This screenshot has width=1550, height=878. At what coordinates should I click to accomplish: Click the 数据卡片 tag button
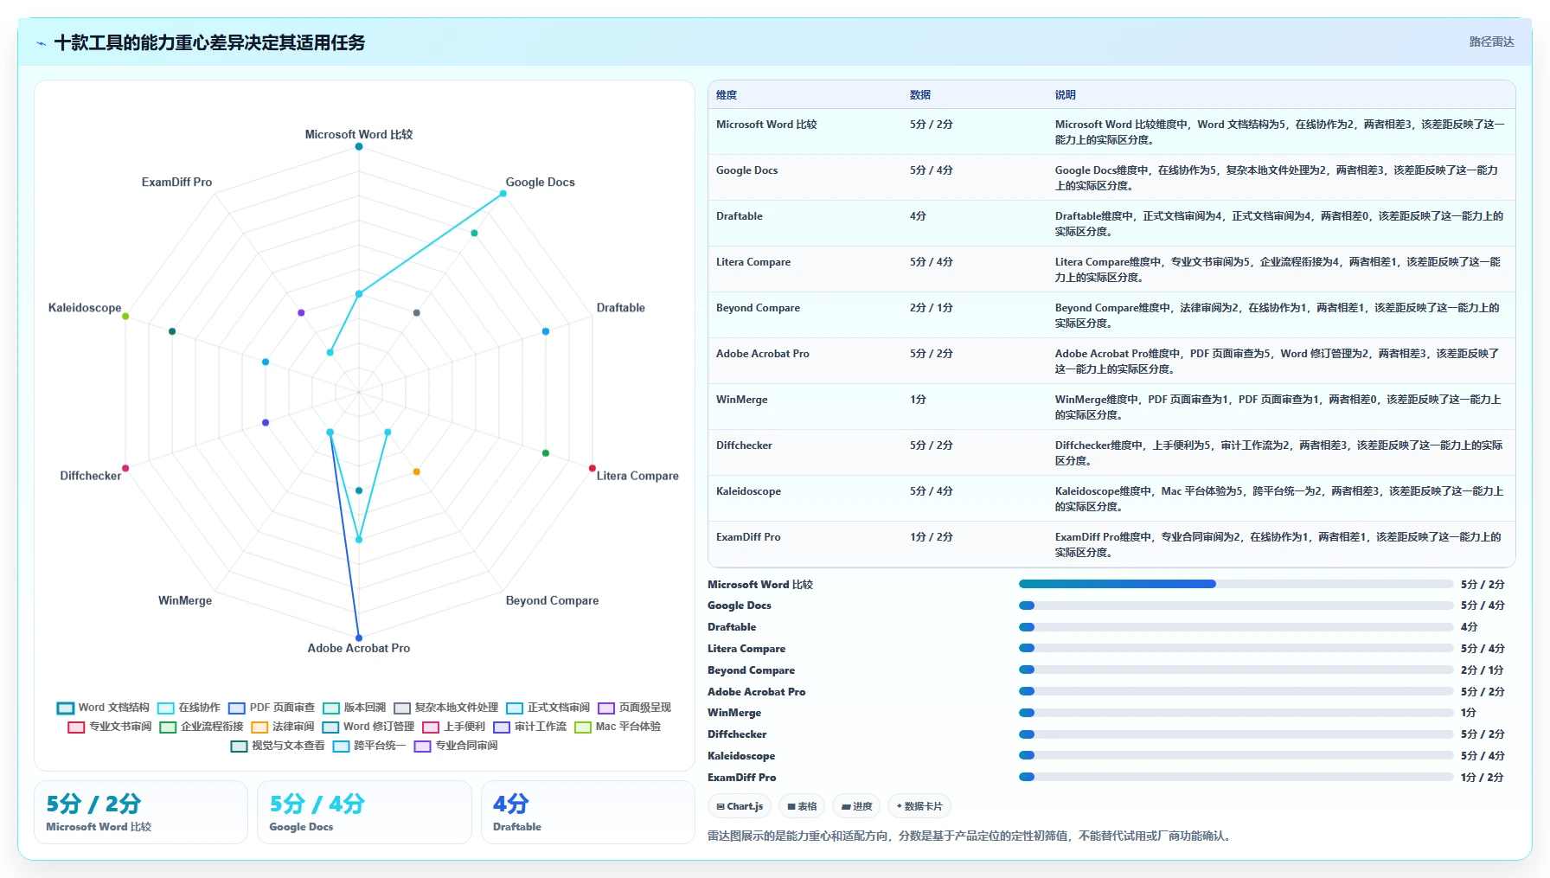[x=919, y=806]
